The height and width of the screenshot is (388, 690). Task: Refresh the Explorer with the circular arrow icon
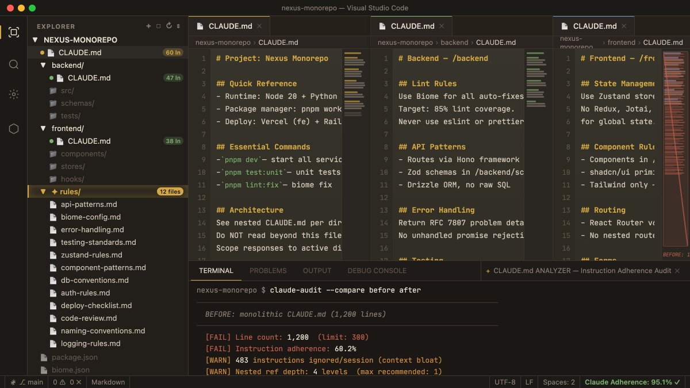coord(168,26)
